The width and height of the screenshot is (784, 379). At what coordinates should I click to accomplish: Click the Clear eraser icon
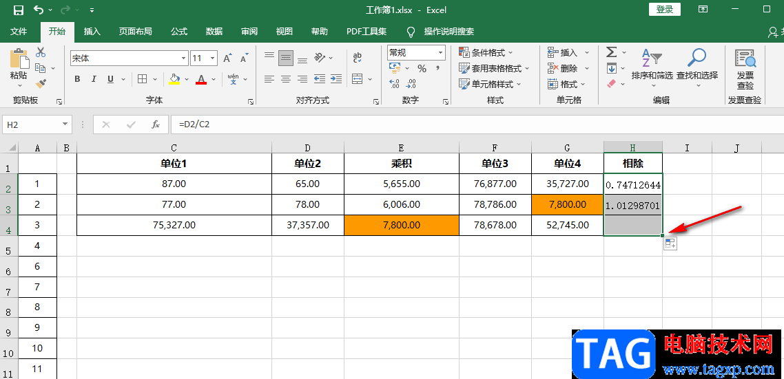(x=611, y=84)
